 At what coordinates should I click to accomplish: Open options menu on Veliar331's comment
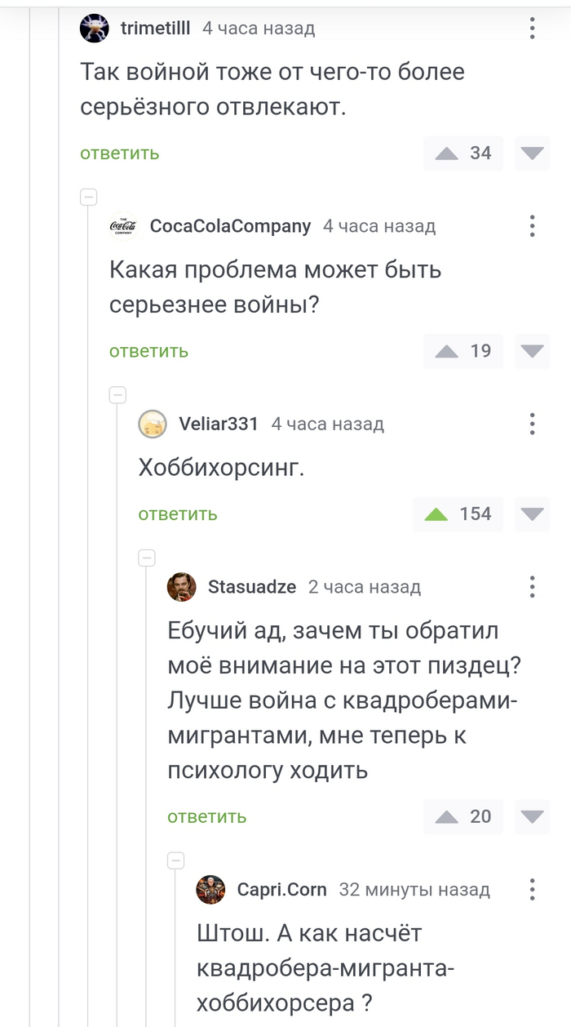click(x=532, y=424)
